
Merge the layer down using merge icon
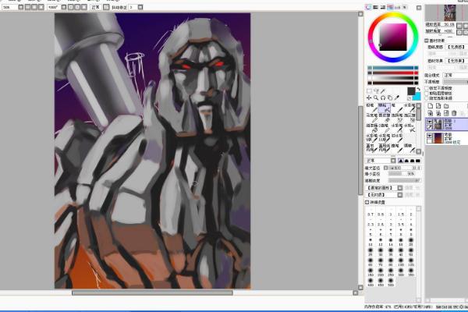coord(438,113)
